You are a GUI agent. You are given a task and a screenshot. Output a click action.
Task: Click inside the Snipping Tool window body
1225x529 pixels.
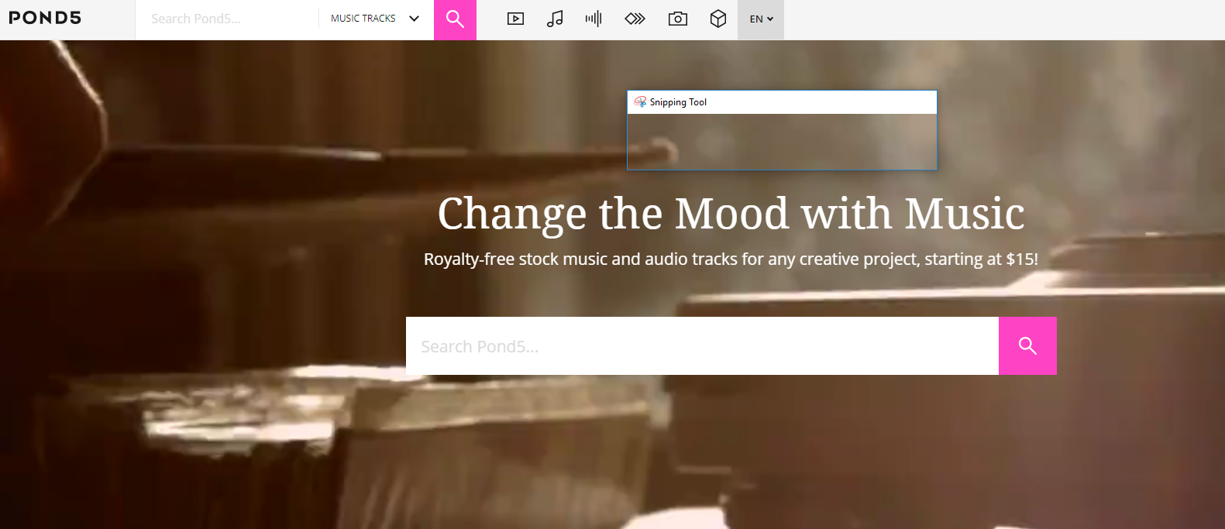[x=782, y=142]
